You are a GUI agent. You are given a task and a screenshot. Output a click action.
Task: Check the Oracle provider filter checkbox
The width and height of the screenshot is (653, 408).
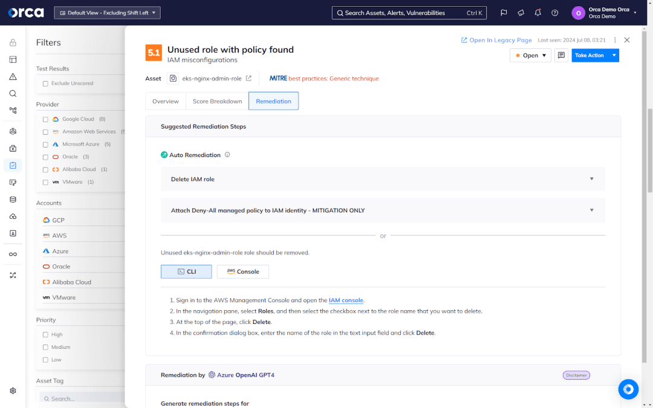(45, 157)
